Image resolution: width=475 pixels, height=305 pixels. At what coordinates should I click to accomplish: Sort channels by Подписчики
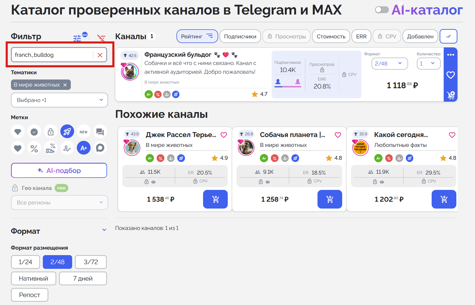coord(240,36)
